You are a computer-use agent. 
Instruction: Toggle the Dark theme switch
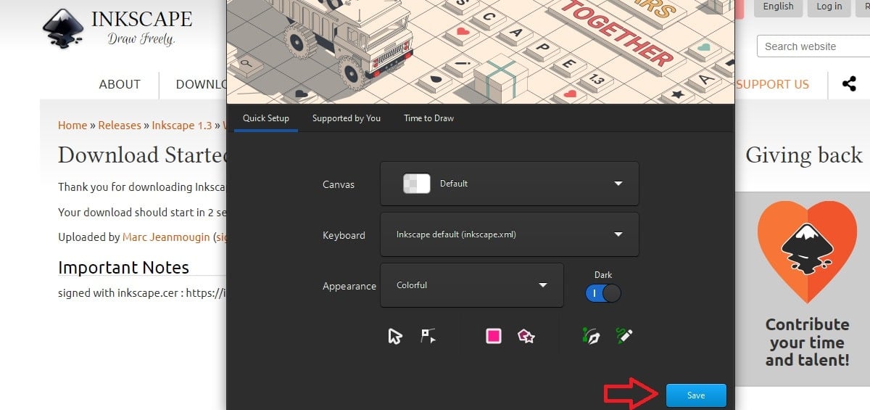pyautogui.click(x=603, y=293)
